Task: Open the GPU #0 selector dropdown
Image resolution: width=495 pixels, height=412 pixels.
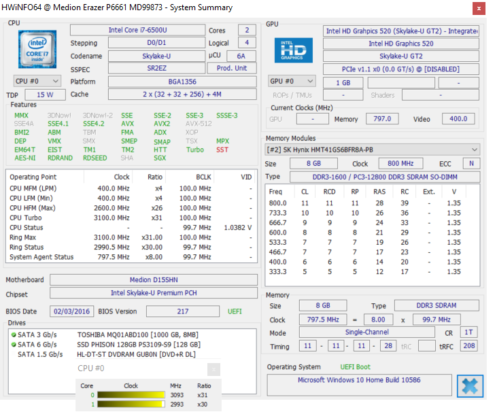Action: [292, 81]
